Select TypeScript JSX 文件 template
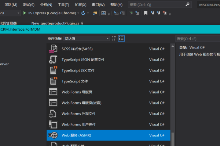220x146 pixels. coord(108,70)
